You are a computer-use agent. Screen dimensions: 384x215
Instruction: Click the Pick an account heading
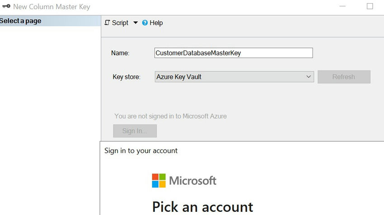[202, 206]
